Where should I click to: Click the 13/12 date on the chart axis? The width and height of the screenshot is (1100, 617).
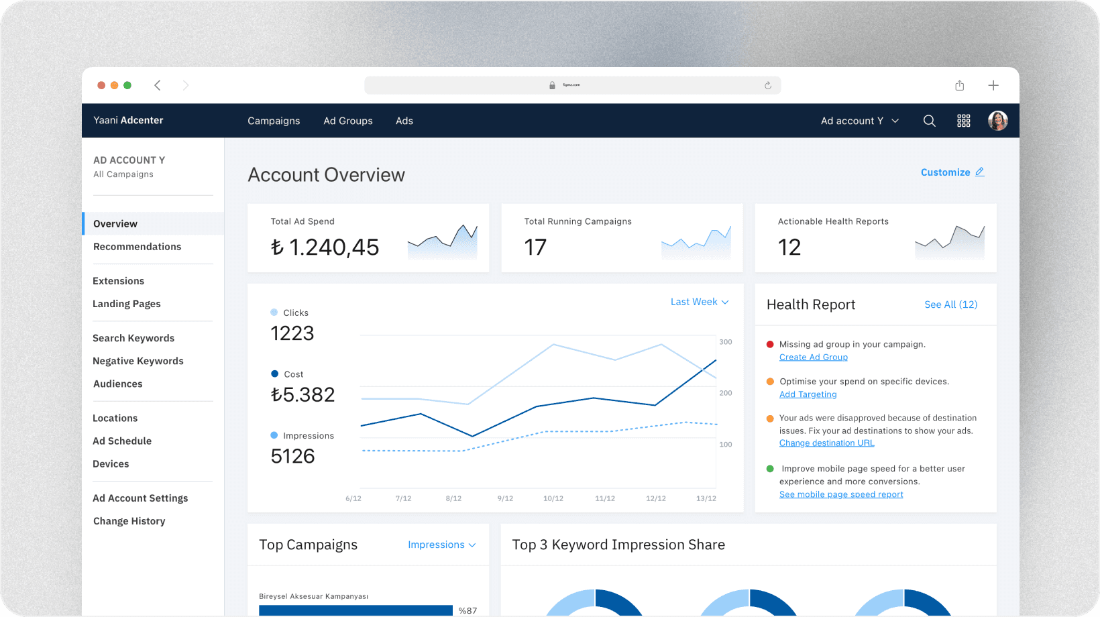tap(706, 498)
